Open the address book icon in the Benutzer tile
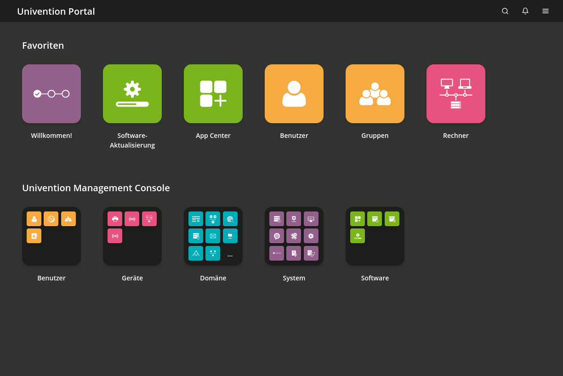 coord(34,236)
